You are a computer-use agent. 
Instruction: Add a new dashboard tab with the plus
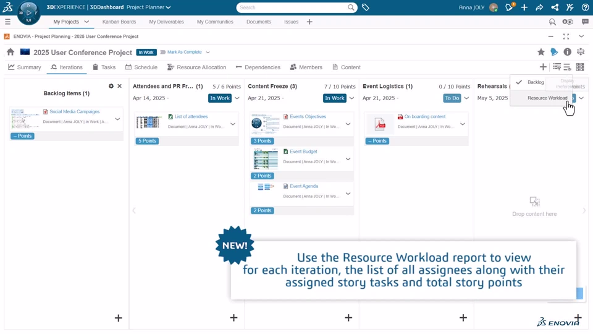(309, 22)
